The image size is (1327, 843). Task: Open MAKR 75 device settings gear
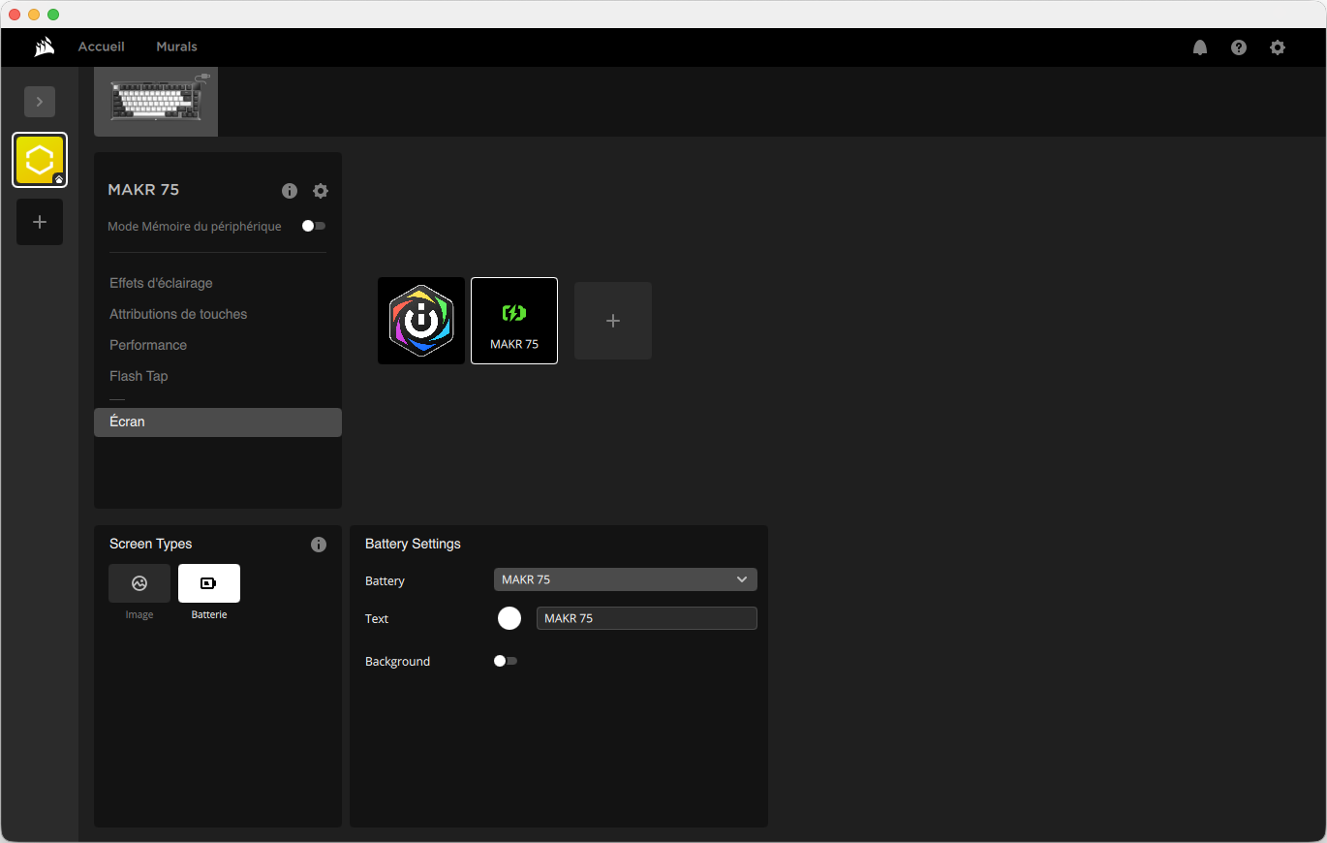tap(321, 191)
